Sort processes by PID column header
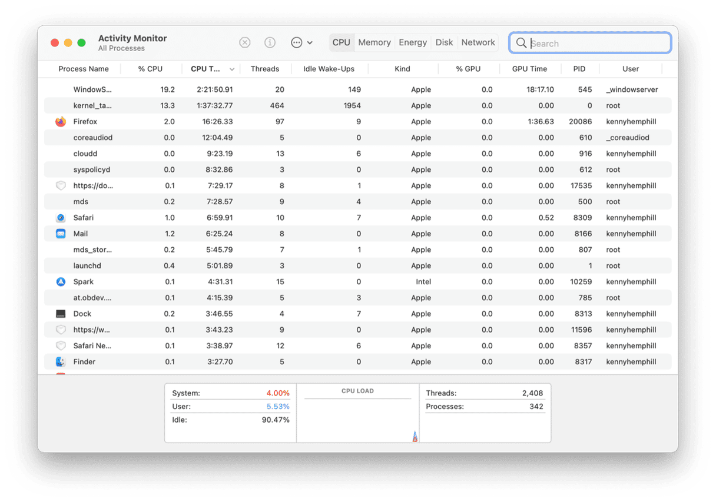This screenshot has height=502, width=716. click(579, 69)
